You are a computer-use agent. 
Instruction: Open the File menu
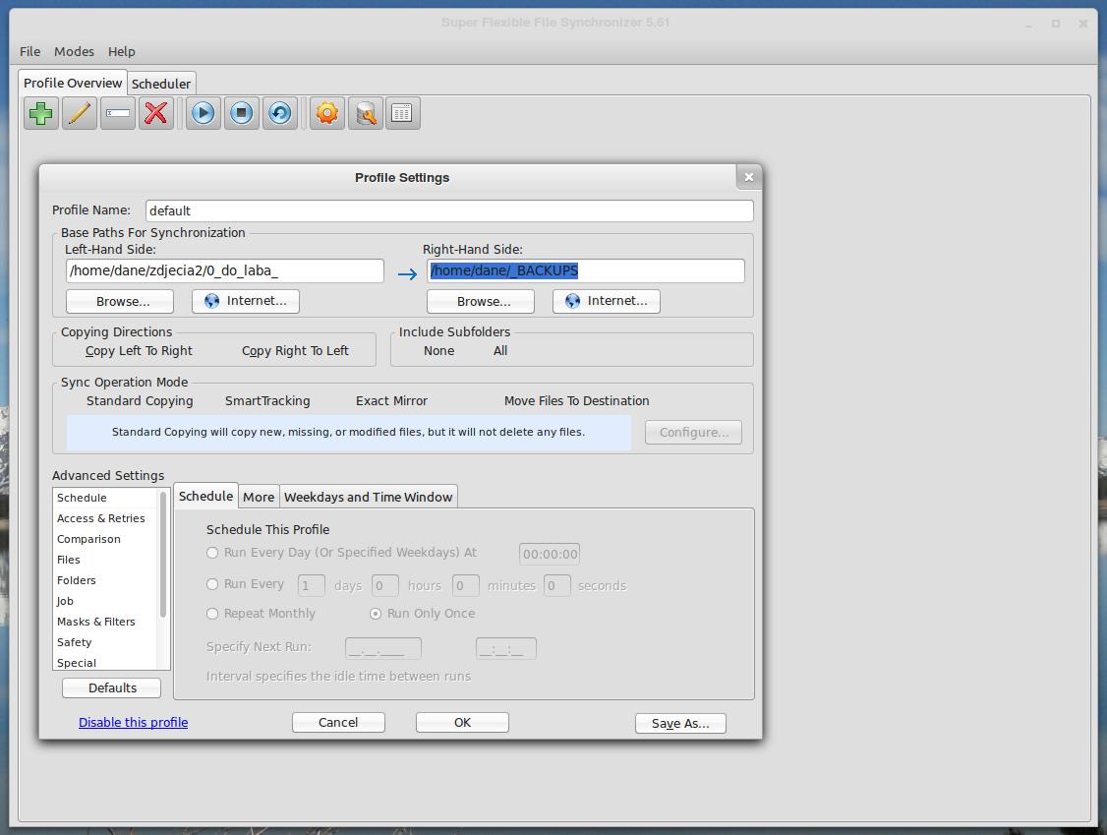coord(29,51)
